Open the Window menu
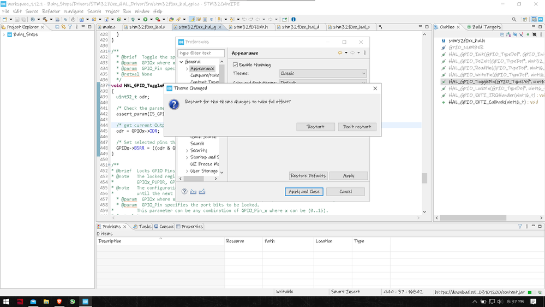 tap(142, 11)
